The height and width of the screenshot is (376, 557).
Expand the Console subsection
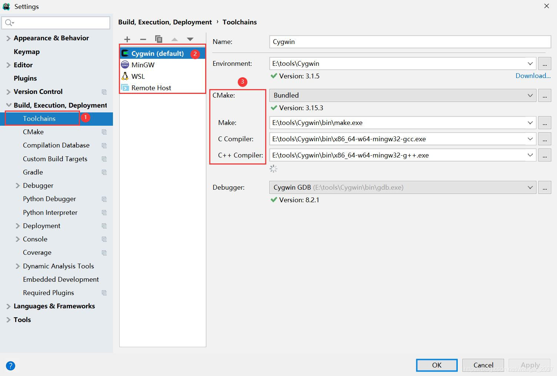[17, 239]
